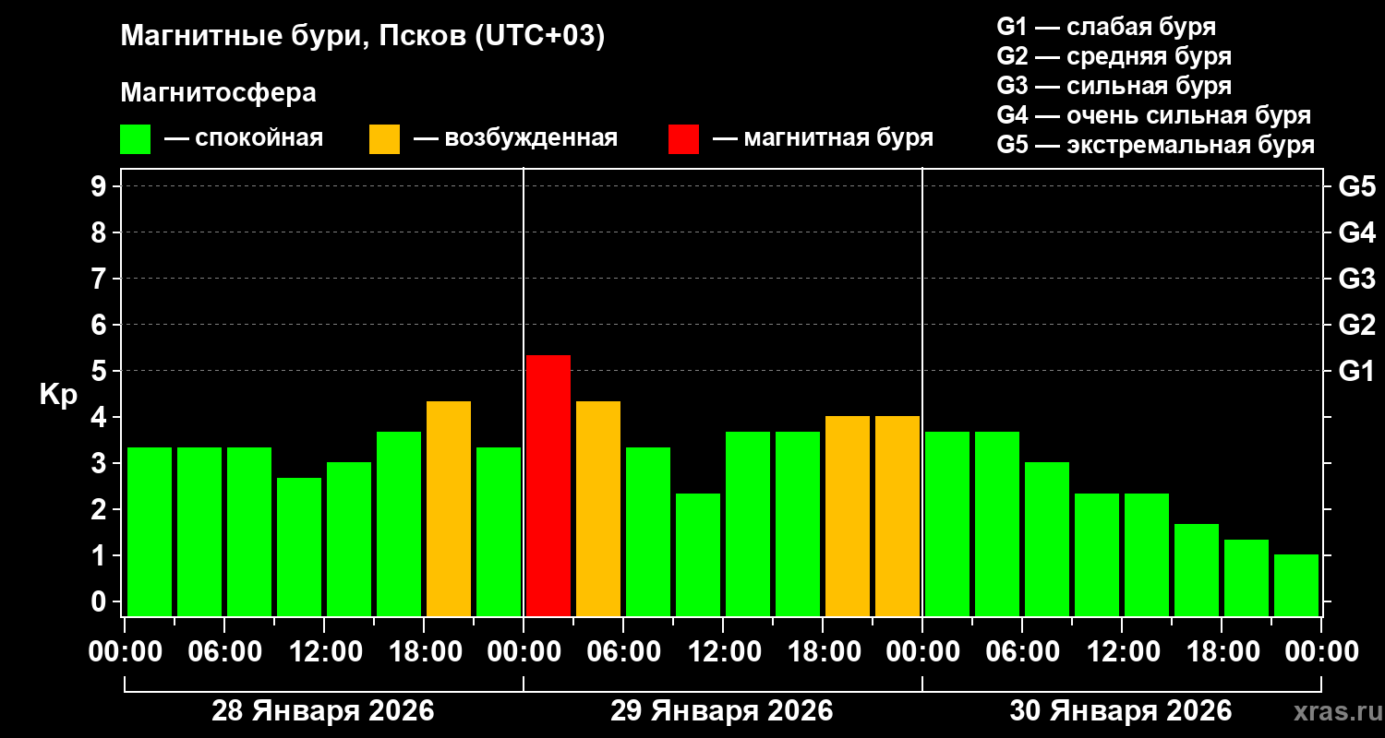Click the "12:00" time label above 30 Января
The image size is (1385, 738).
coord(1122,651)
